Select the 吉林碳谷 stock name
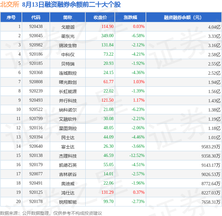222x216 pixels. (x=68, y=174)
